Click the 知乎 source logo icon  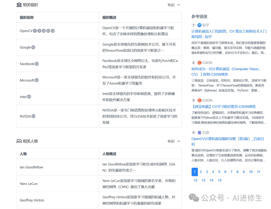tap(199, 25)
